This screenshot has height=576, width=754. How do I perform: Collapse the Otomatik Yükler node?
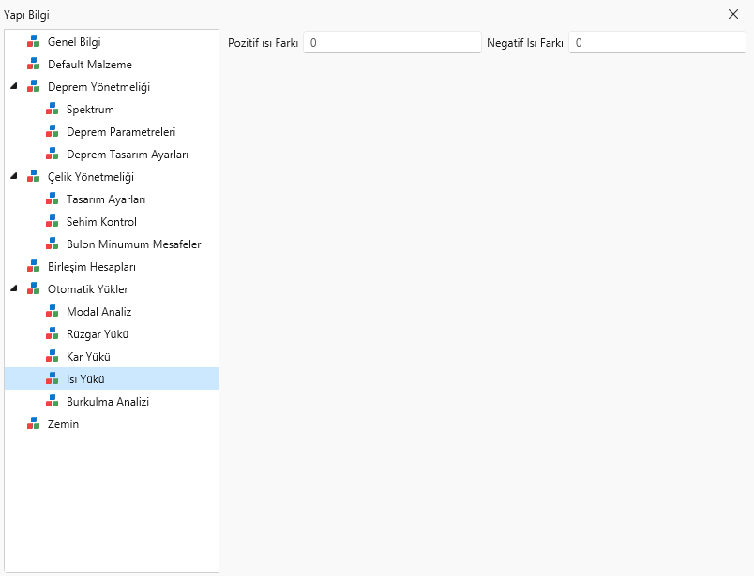tap(13, 289)
